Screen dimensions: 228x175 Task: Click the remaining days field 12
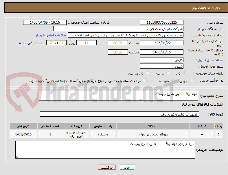coord(87,43)
